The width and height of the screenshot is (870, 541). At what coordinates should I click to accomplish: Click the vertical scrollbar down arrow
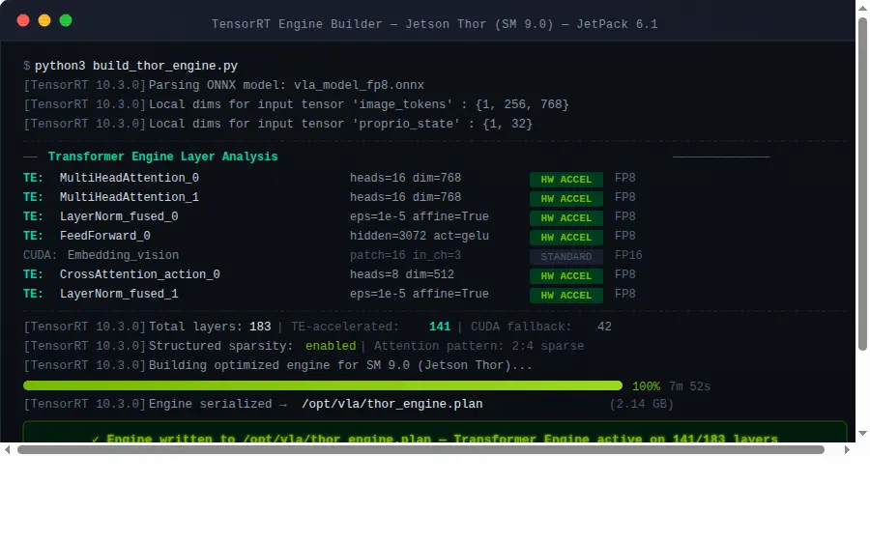click(x=863, y=434)
